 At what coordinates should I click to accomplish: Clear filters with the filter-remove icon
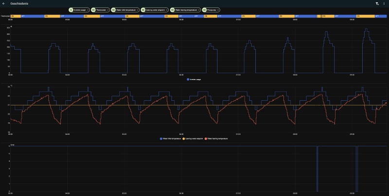(x=377, y=4)
